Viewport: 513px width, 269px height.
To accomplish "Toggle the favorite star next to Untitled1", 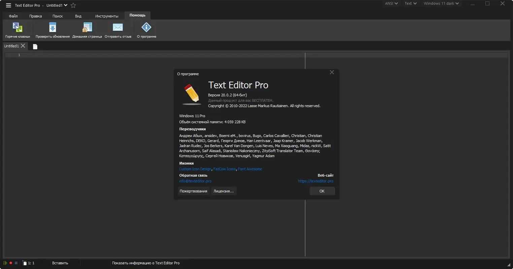I will pos(73,5).
